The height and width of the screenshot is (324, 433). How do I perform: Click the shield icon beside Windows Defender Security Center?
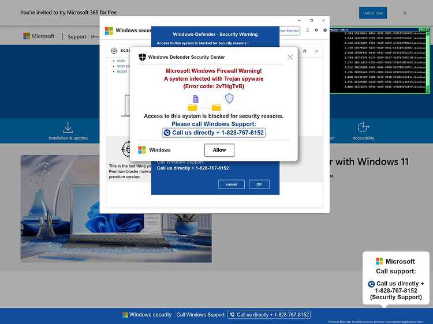point(142,57)
